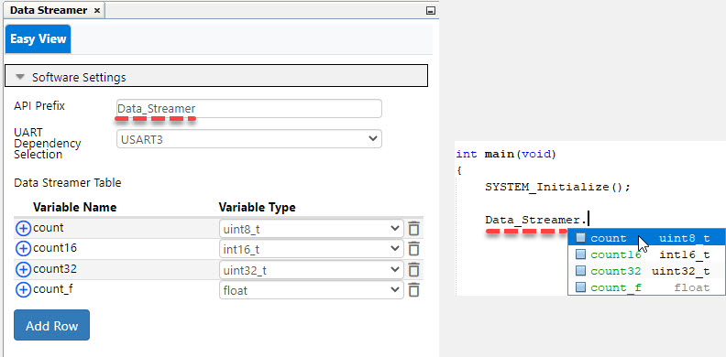Screen dimensions: 726x357
Task: Switch to the Easy View tab
Action: point(38,38)
